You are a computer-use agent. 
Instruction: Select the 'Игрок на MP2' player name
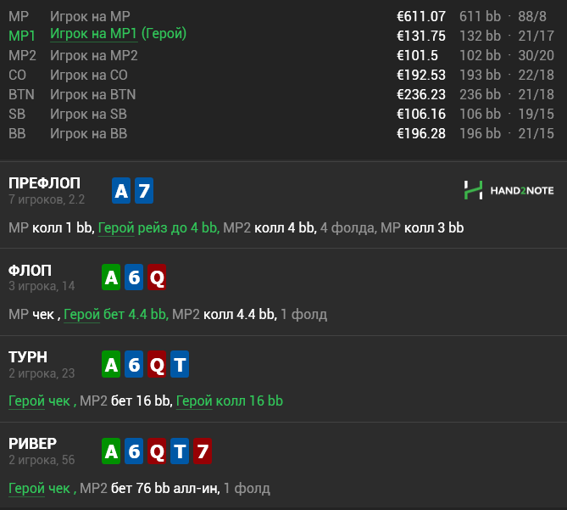(x=93, y=55)
